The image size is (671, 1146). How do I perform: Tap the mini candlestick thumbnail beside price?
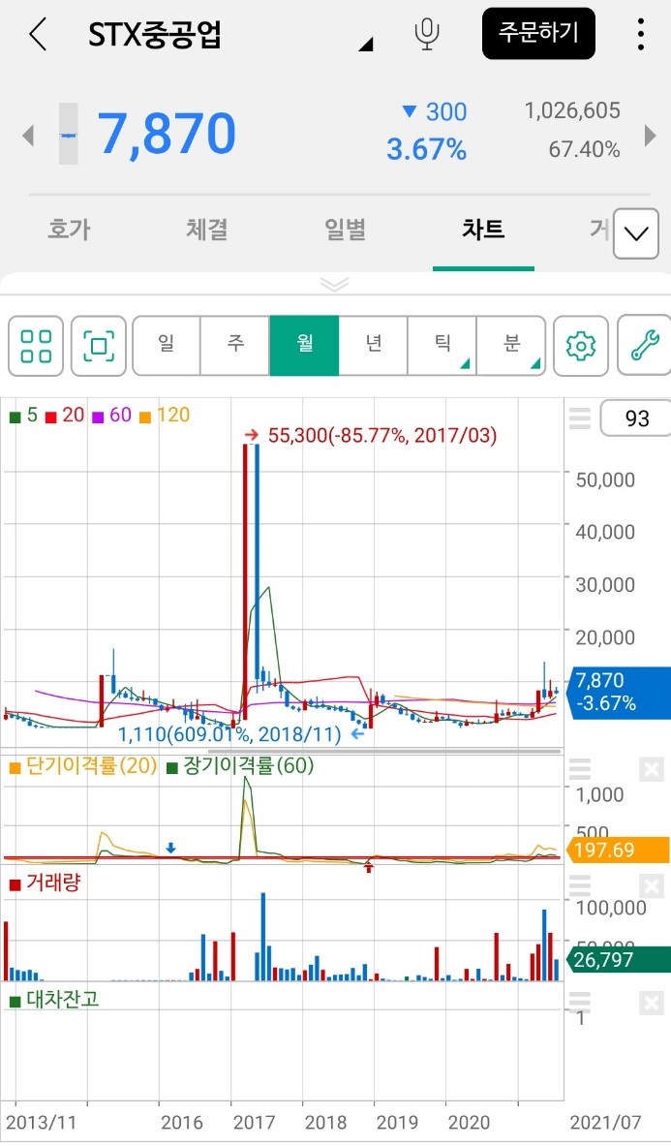pyautogui.click(x=68, y=134)
